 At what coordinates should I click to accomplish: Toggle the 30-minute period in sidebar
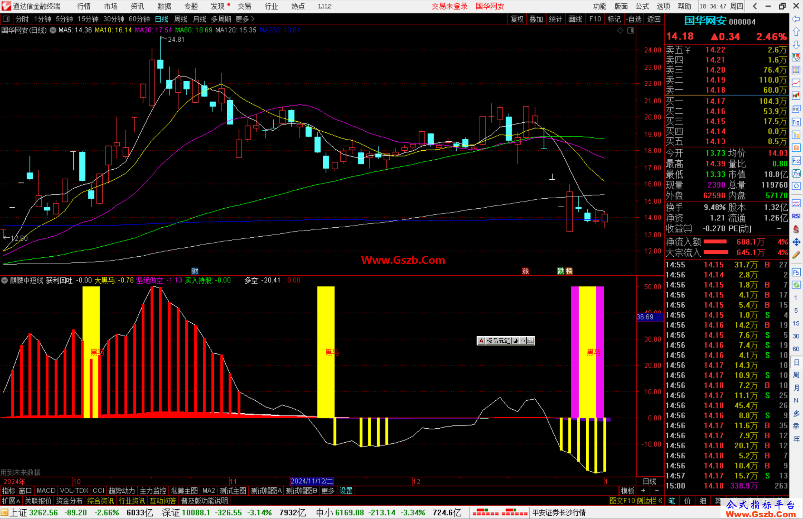(x=796, y=336)
